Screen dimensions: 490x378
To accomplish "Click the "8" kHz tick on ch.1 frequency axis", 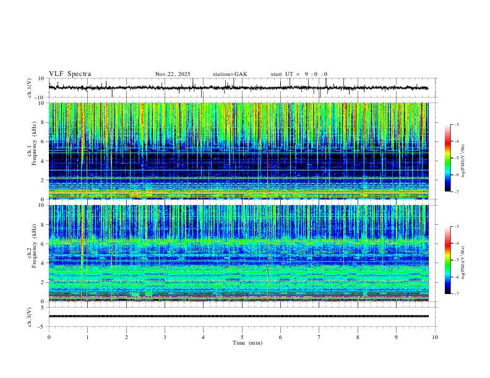I will pyautogui.click(x=43, y=122).
